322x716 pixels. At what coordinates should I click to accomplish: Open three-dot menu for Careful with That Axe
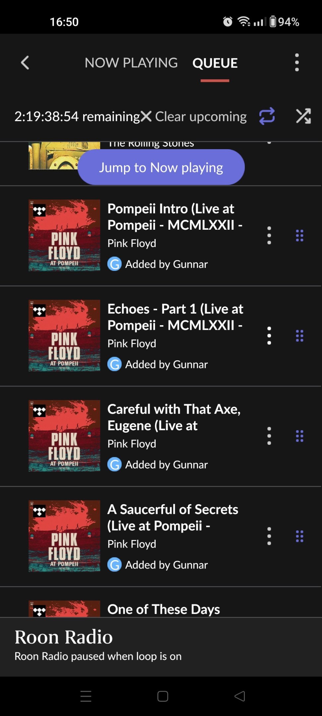pos(269,436)
